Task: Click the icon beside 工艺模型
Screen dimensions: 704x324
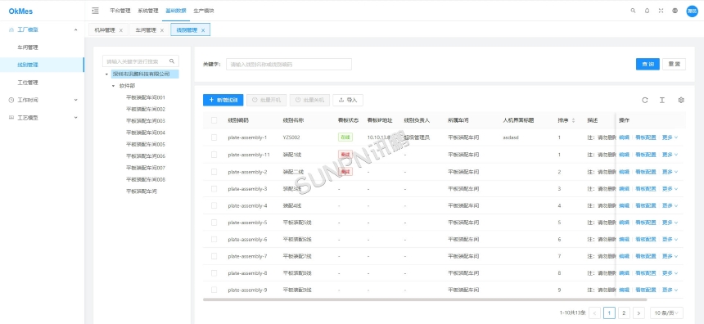Action: pos(11,118)
